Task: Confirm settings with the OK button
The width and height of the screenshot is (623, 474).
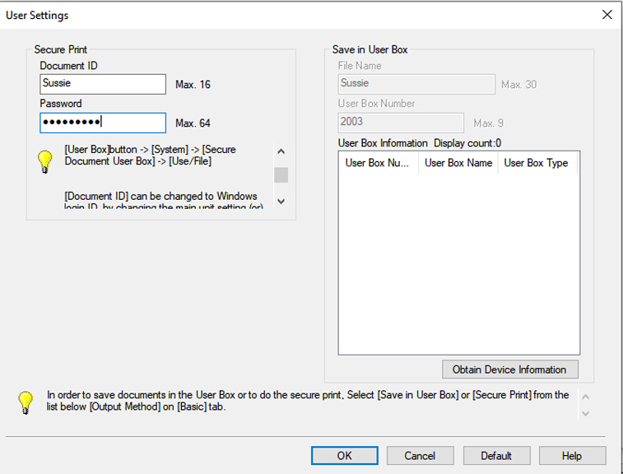Action: (x=344, y=456)
